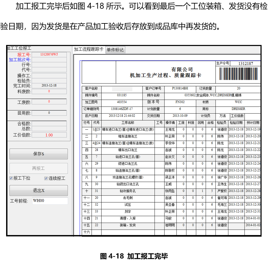Viewport: 268px width, 262px height.
Task: Switch to the 加工流程跟踪卡 tab
Action: point(88,49)
